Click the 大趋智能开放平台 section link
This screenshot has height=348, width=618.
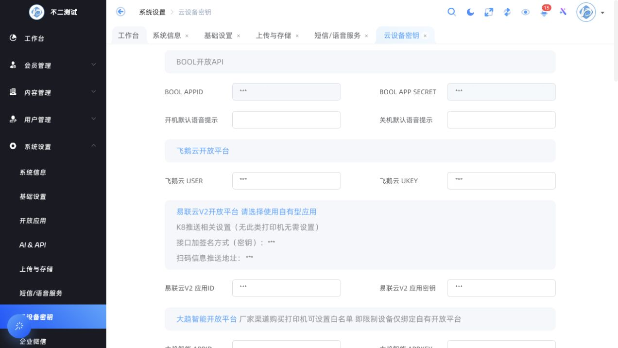pos(206,319)
